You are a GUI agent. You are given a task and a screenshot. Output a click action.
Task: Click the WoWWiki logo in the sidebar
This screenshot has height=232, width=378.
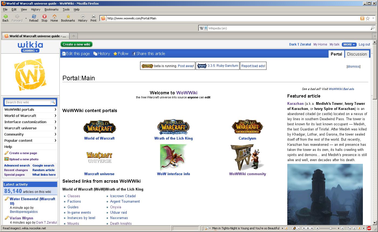pos(30,74)
